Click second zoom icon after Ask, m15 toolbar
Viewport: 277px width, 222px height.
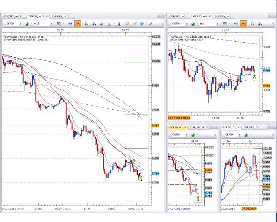[94, 24]
